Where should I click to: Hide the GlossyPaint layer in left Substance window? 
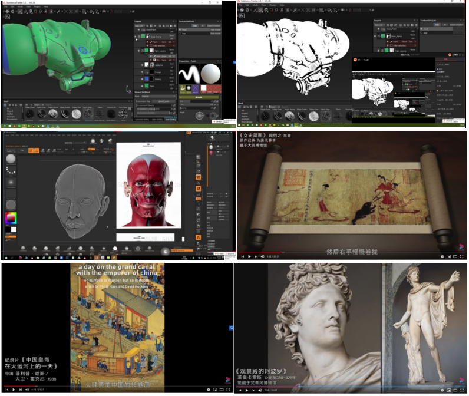click(139, 30)
